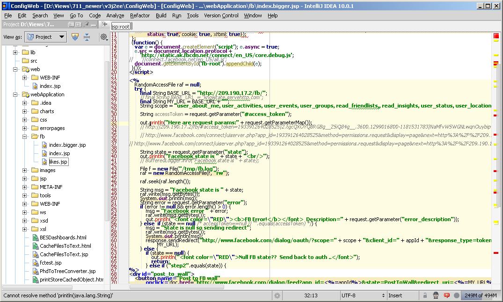Open the Tools menu
The width and height of the screenshot is (503, 302).
pyautogui.click(x=193, y=15)
